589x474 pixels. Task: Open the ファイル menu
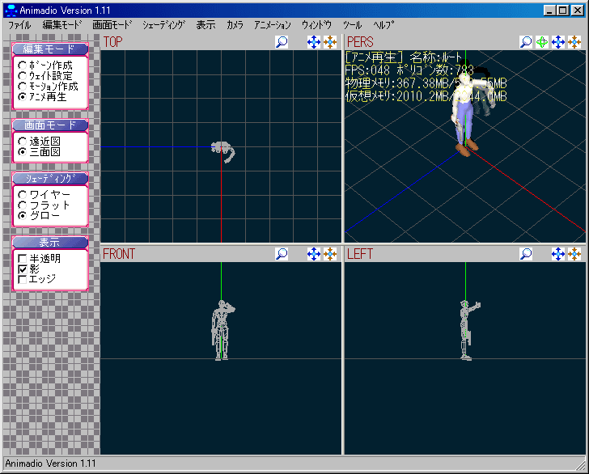coord(19,25)
